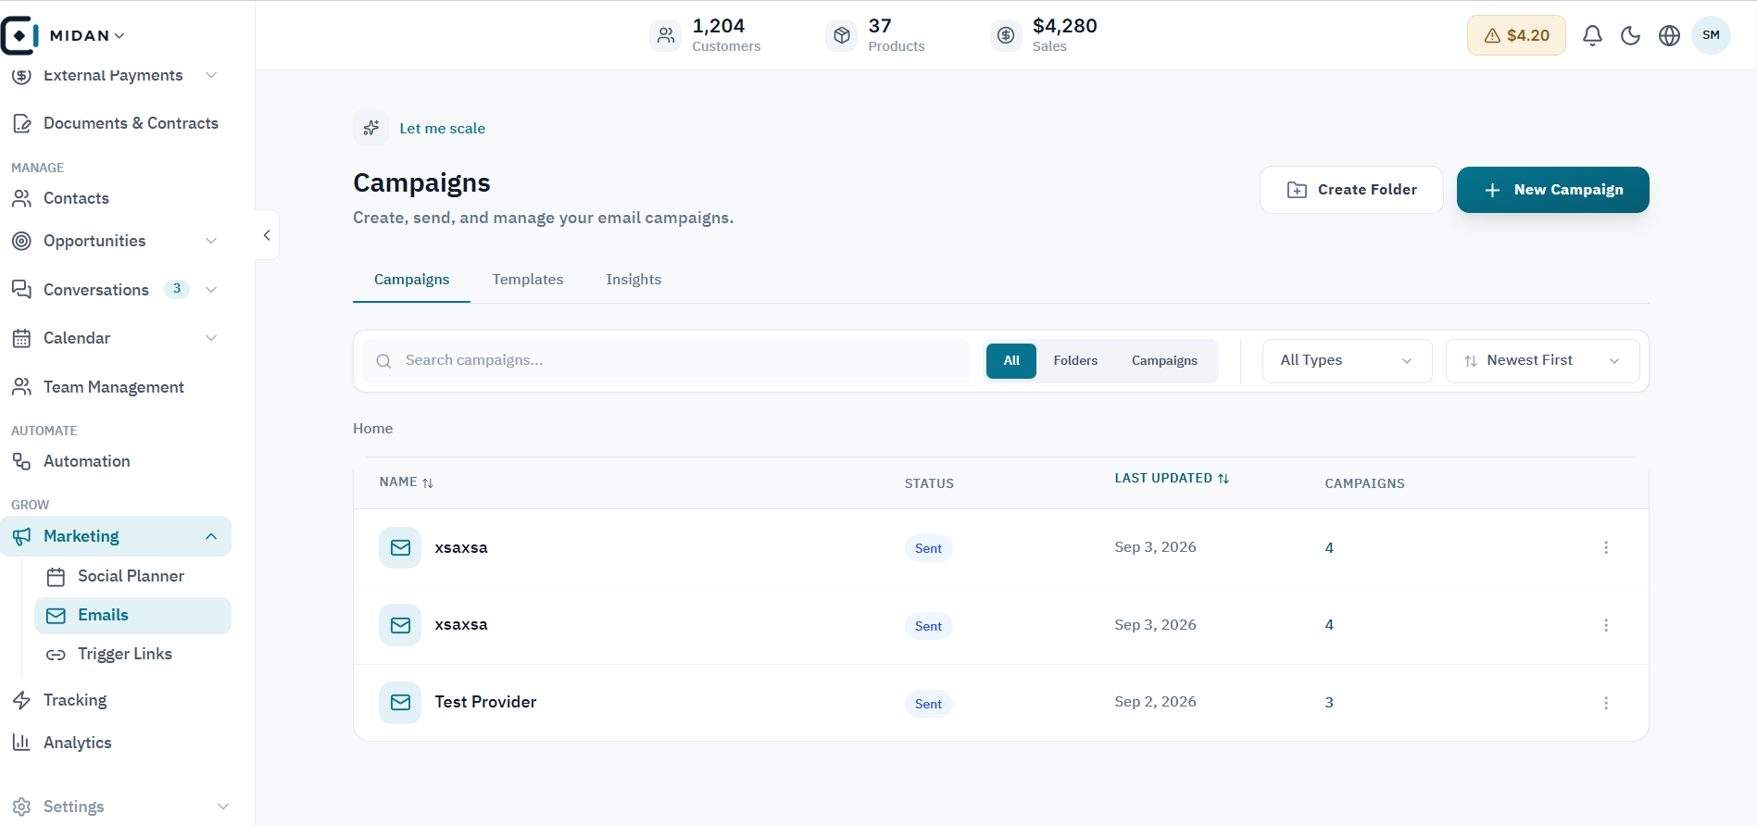Switch to the Templates tab

point(528,280)
